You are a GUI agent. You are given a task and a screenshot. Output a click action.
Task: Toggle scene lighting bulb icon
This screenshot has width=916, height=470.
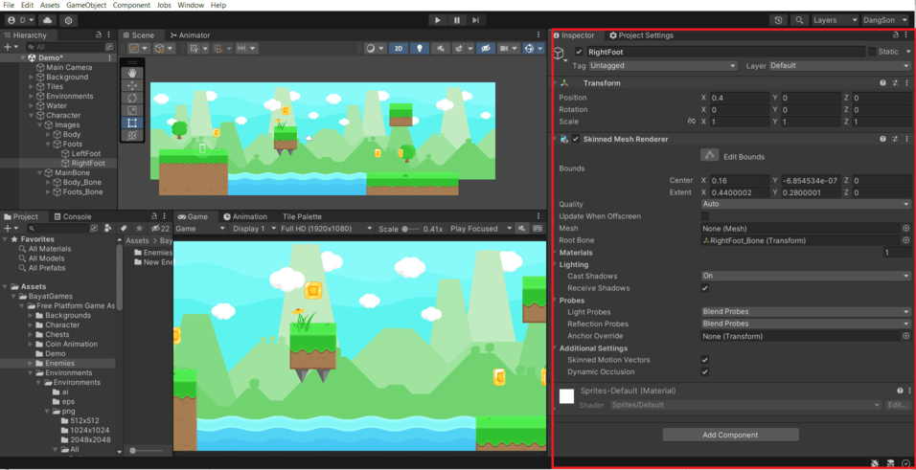pos(420,48)
